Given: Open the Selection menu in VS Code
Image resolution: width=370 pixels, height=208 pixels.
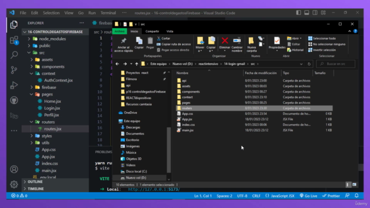Looking at the screenshot, I should click(51, 13).
